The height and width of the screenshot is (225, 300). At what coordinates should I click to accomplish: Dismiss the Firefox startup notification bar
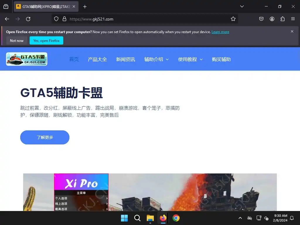pyautogui.click(x=292, y=31)
